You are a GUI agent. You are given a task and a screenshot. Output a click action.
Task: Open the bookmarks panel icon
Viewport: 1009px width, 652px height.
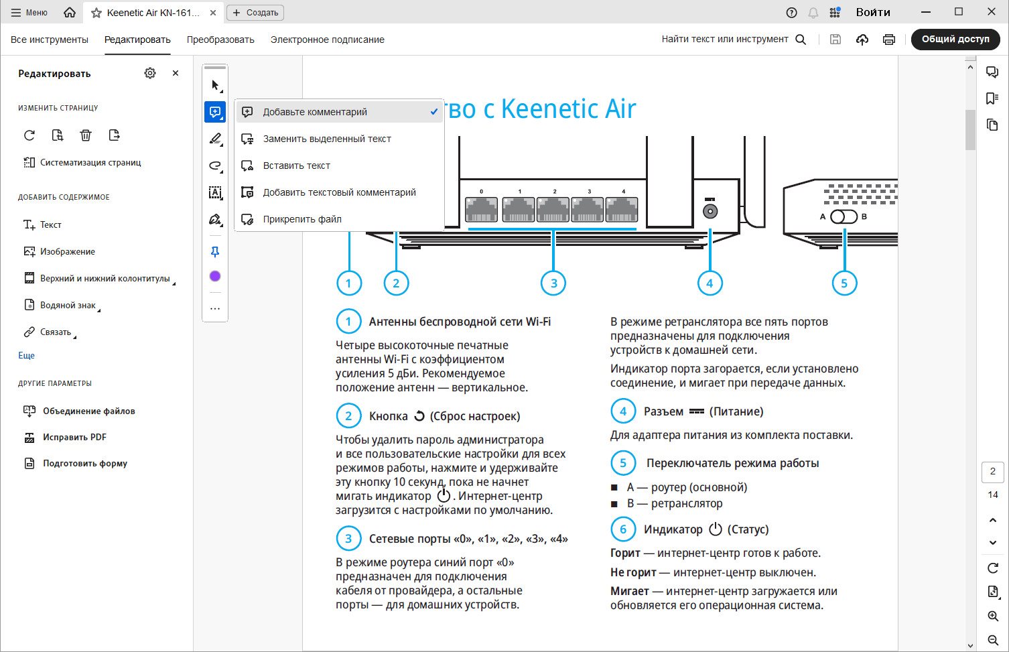click(x=992, y=99)
